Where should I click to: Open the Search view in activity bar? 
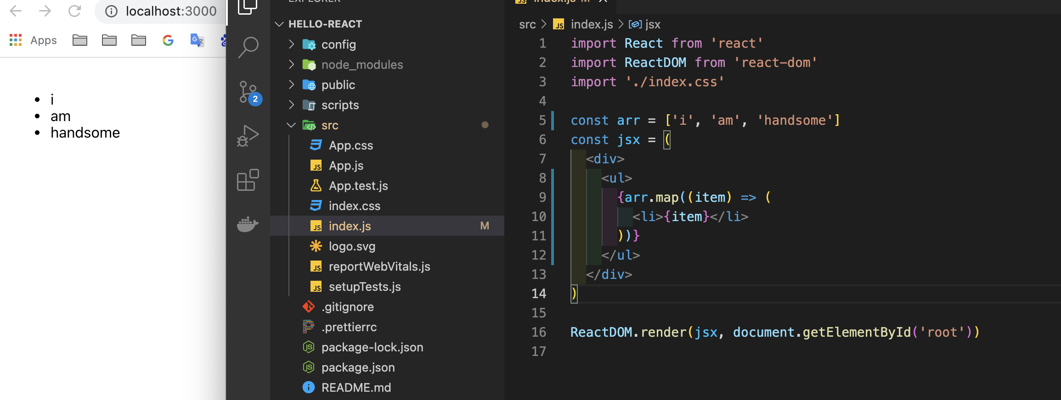coord(248,47)
